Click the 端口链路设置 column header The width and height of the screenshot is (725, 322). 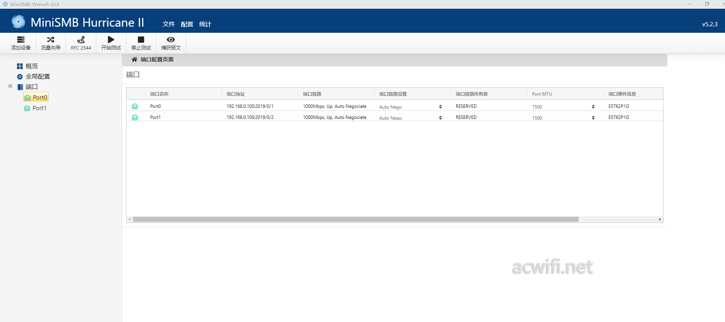pyautogui.click(x=393, y=94)
